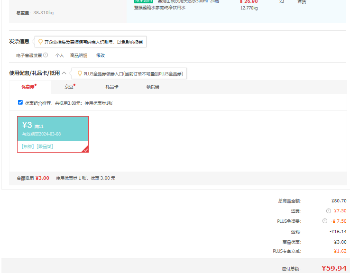Uncheck the 优惠组合推荐 checkbox
The image size is (350, 273).
[20, 102]
